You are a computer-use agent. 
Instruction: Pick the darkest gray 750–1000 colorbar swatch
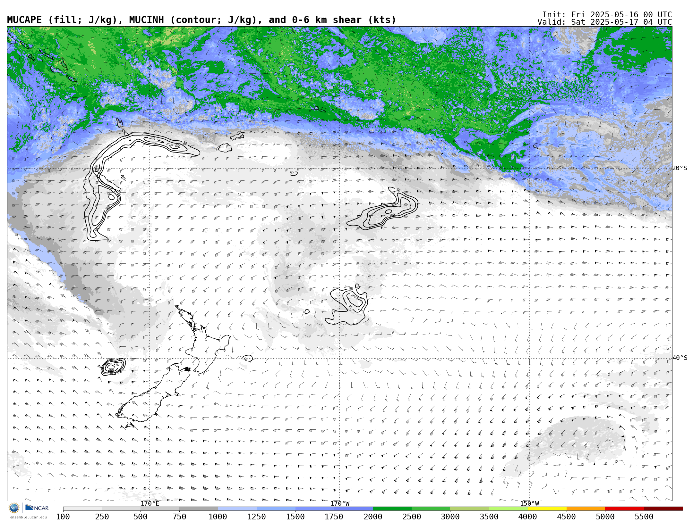click(199, 509)
